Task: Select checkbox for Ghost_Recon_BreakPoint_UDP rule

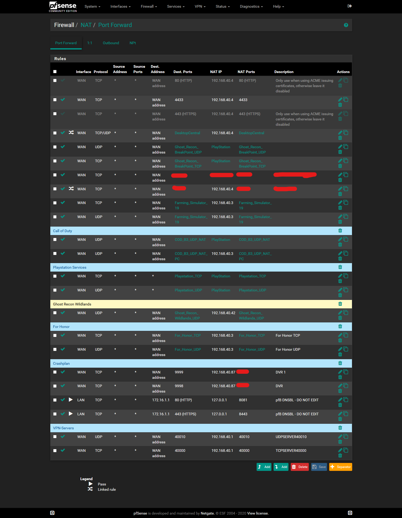Action: point(55,147)
